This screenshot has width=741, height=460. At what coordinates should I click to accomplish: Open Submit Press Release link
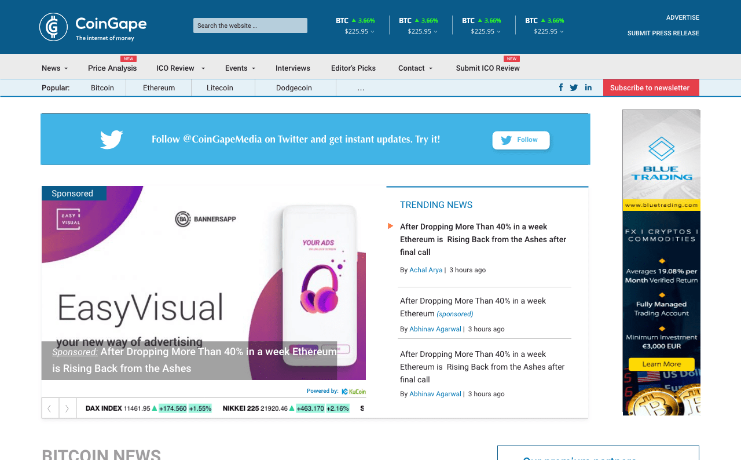tap(663, 34)
